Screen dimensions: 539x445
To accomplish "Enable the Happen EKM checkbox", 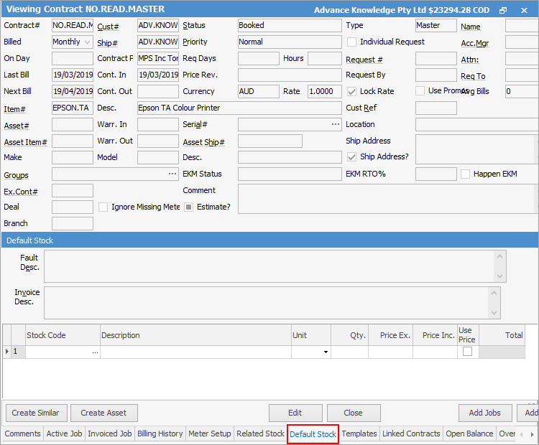I will coord(465,174).
